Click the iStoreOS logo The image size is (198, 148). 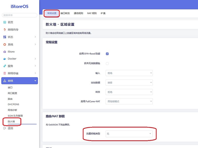(20, 6)
